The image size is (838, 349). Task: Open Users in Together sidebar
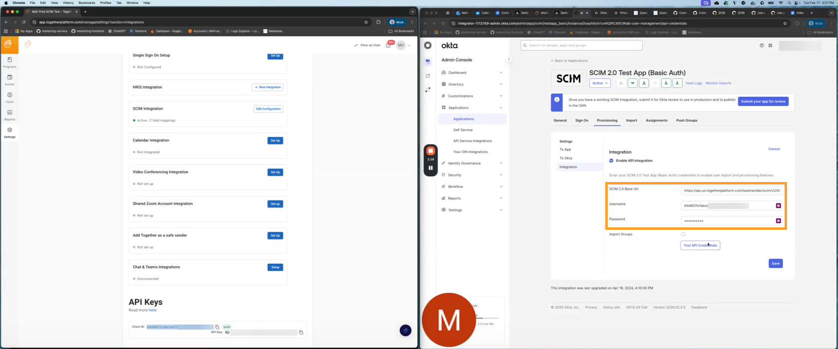click(x=9, y=97)
